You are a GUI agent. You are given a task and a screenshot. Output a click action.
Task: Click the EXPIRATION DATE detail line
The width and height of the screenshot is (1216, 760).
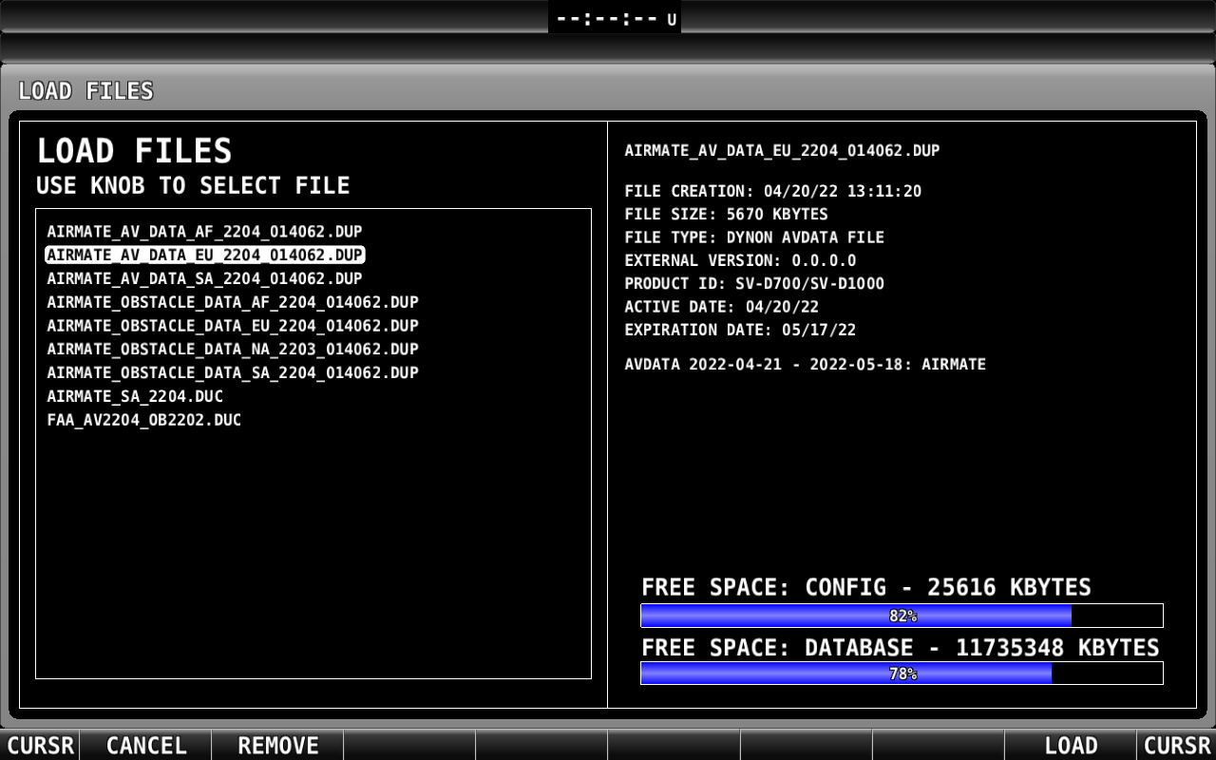click(740, 331)
